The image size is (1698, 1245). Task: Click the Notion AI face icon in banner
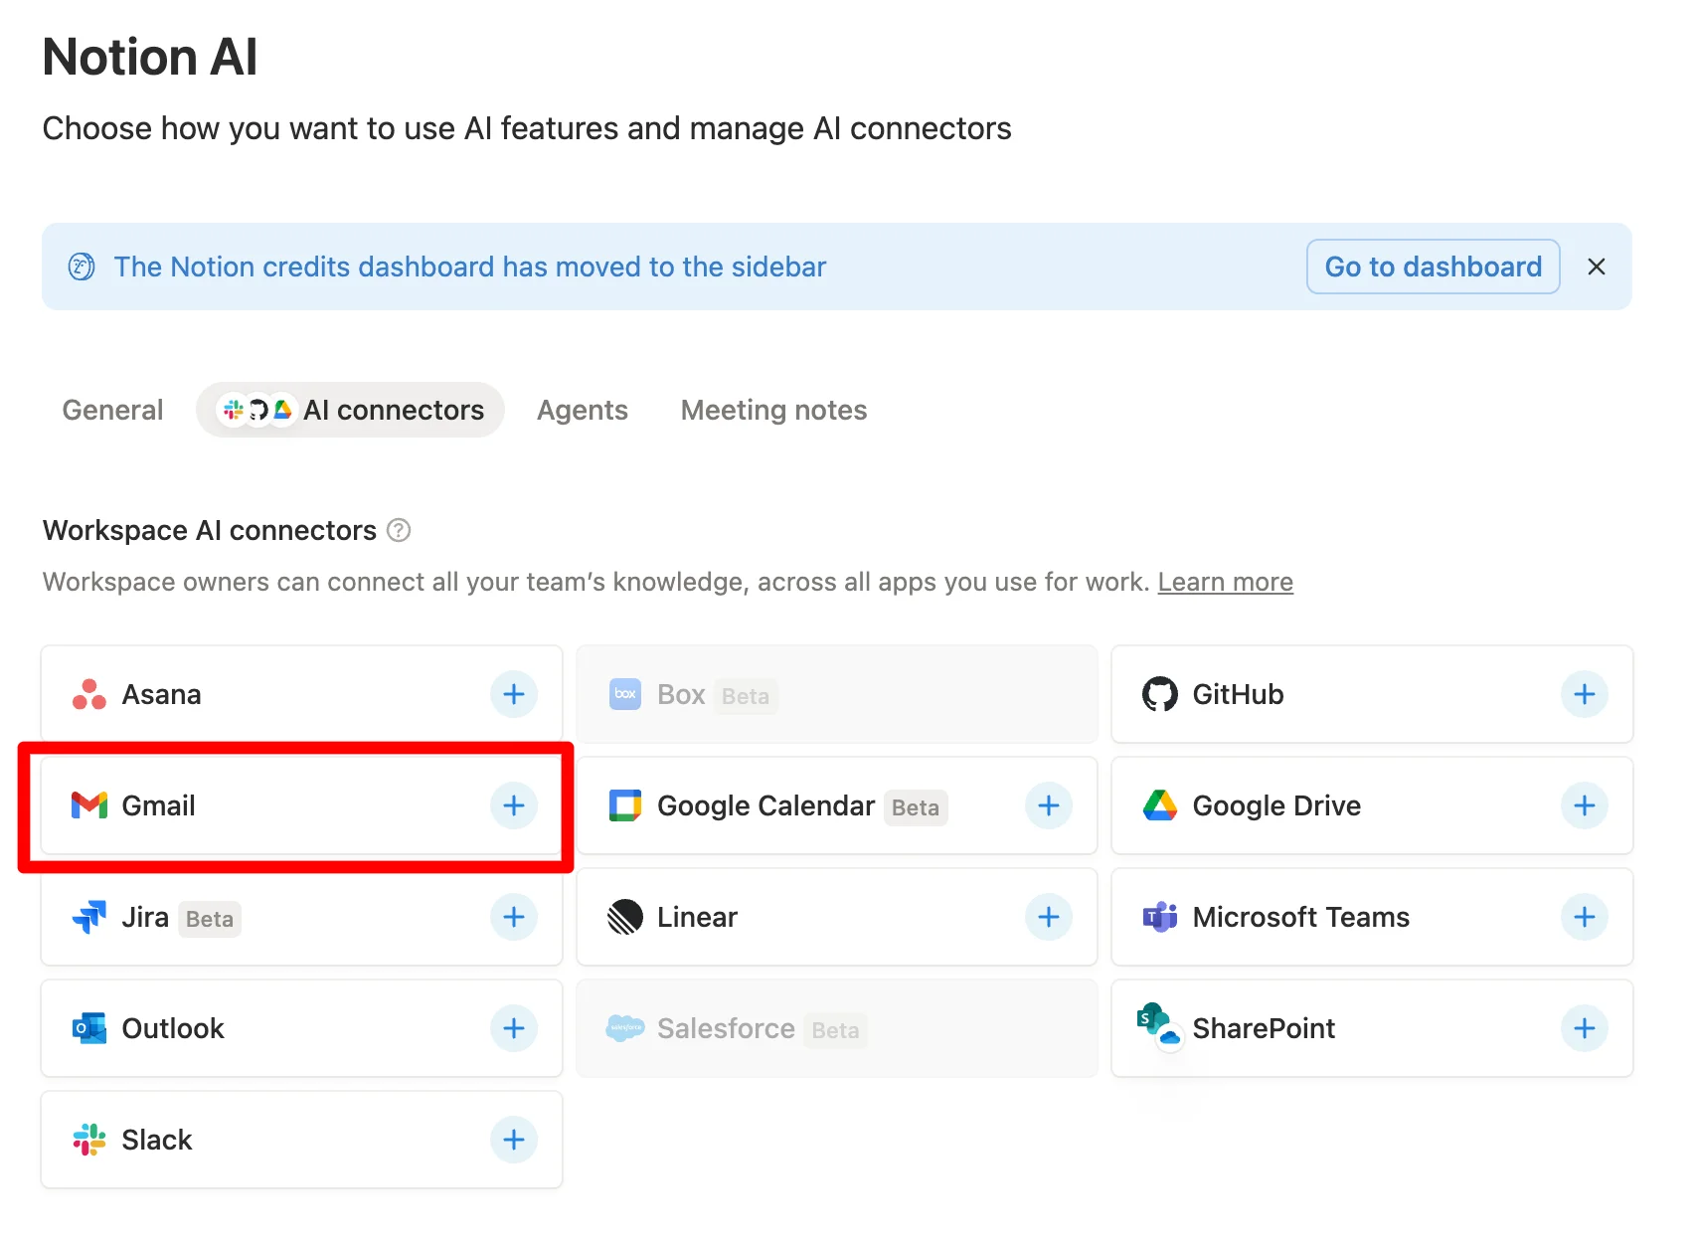[82, 267]
